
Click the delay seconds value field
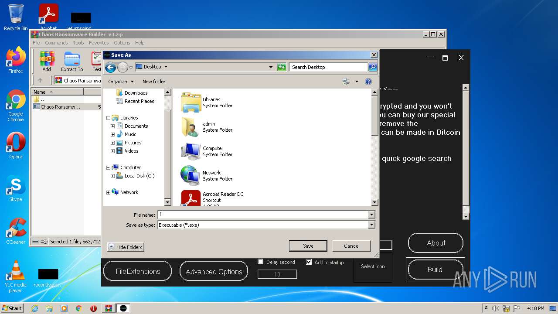pos(277,274)
